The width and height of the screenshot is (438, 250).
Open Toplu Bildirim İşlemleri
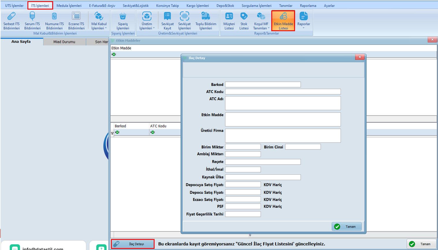click(x=206, y=21)
